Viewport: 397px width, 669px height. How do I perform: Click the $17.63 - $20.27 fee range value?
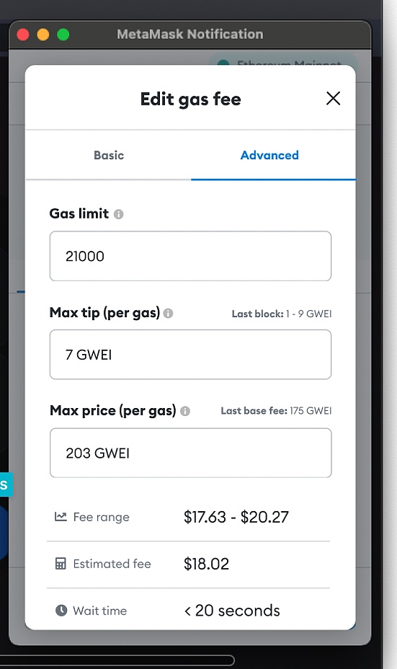(x=236, y=517)
